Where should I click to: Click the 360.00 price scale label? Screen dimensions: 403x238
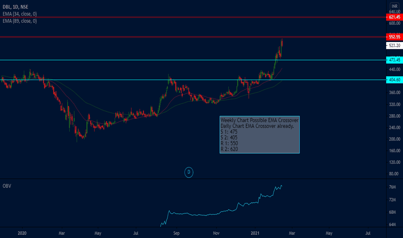pos(394,92)
